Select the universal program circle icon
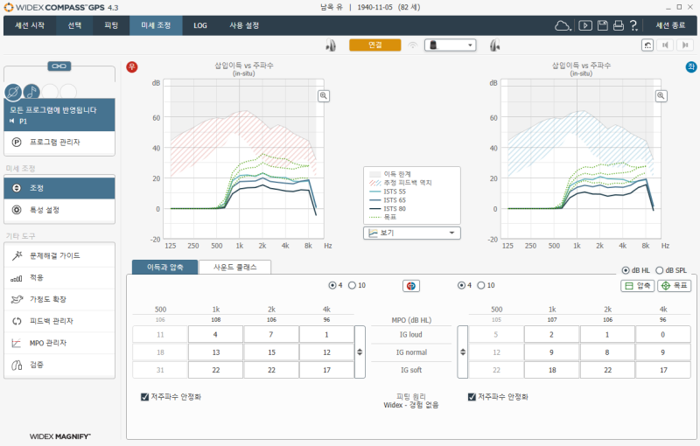The height and width of the screenshot is (446, 700). pos(13,93)
